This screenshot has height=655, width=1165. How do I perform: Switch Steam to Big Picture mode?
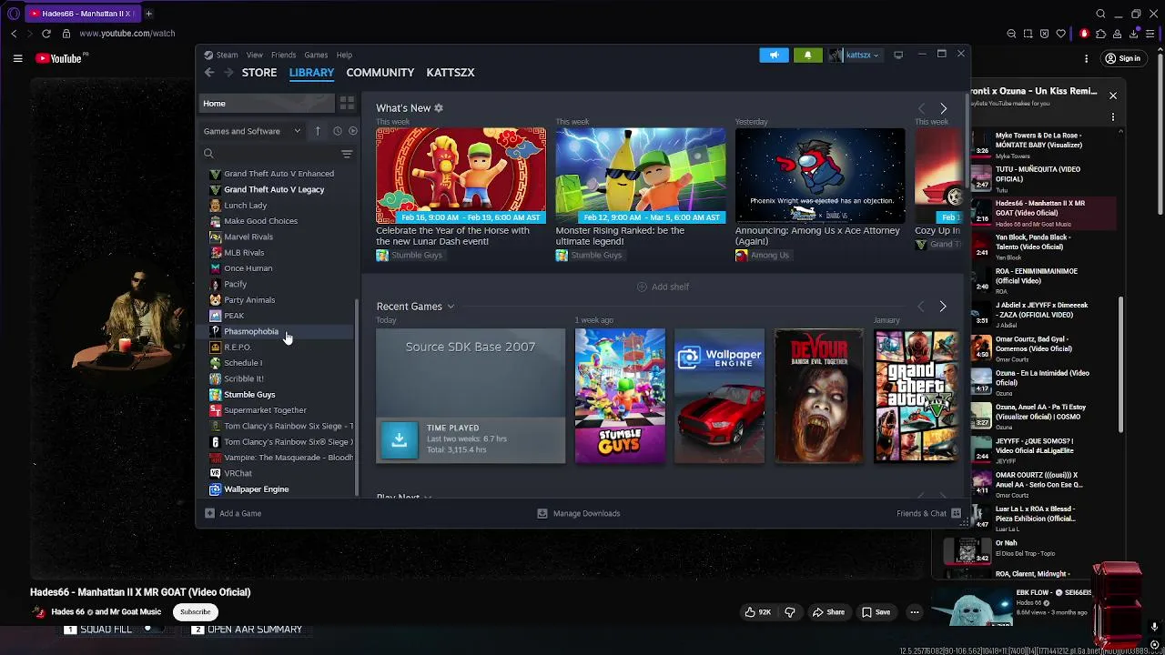[898, 55]
